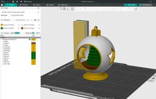Open Filament section settings gear icon
This screenshot has height=99, width=156.
[38, 20]
